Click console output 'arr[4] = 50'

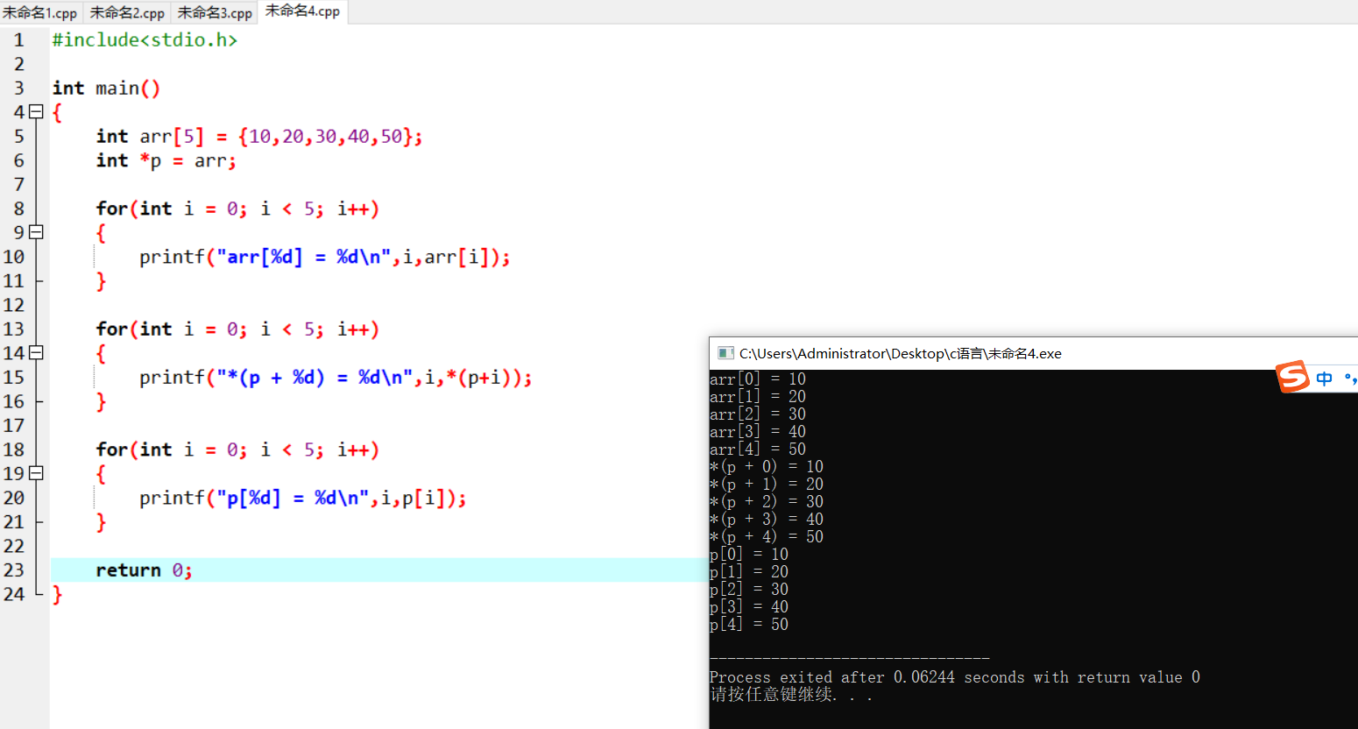[x=758, y=449]
